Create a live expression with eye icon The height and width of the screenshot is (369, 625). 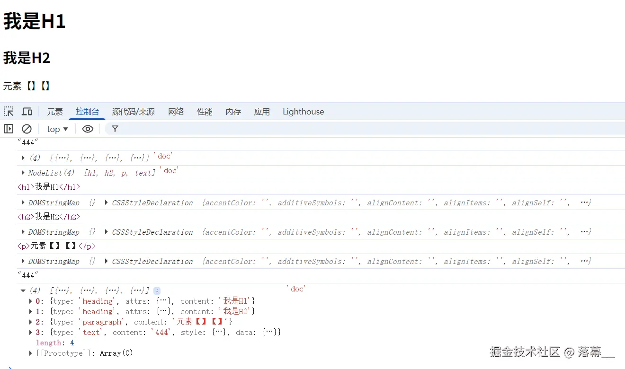click(x=88, y=128)
